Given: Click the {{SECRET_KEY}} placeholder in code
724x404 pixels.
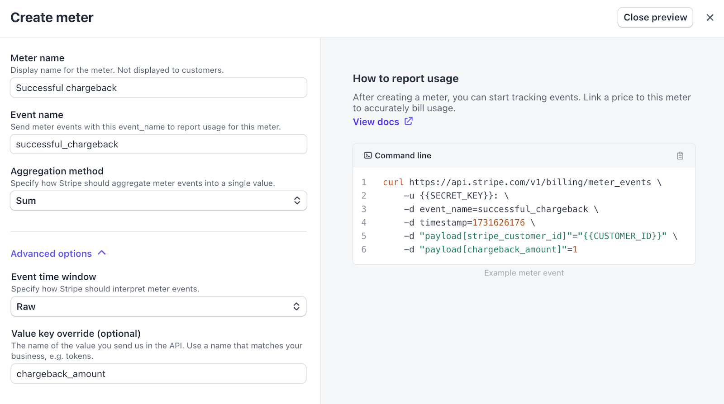Looking at the screenshot, I should coord(458,196).
